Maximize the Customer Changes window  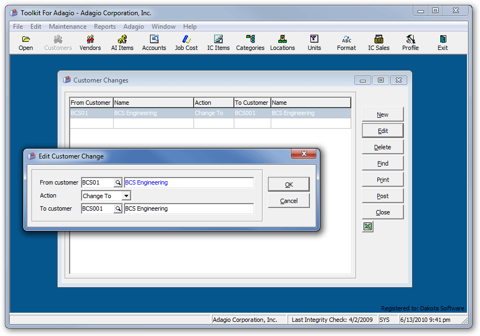click(381, 80)
